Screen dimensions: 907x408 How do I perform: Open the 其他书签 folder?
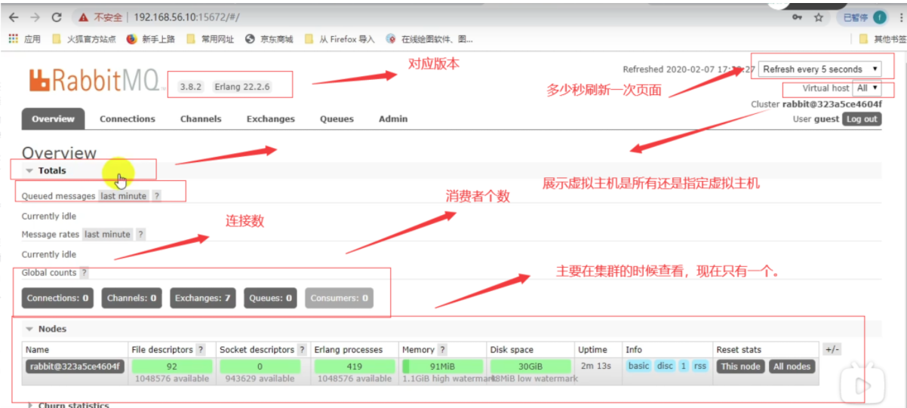(x=883, y=39)
